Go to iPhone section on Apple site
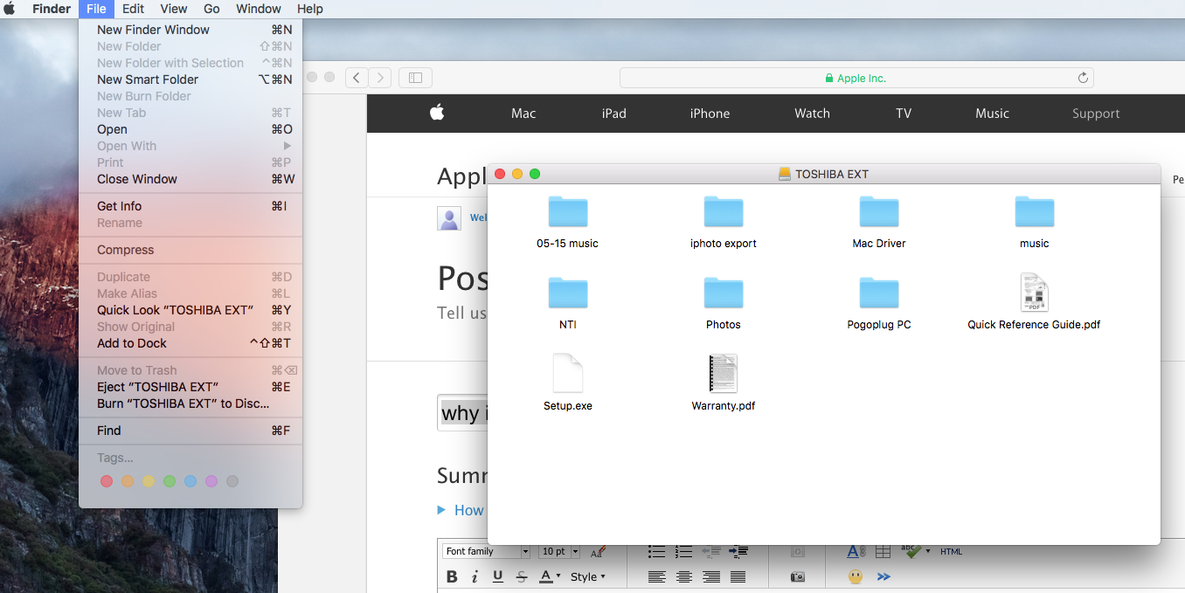Screen dimensions: 1185x593 click(710, 114)
